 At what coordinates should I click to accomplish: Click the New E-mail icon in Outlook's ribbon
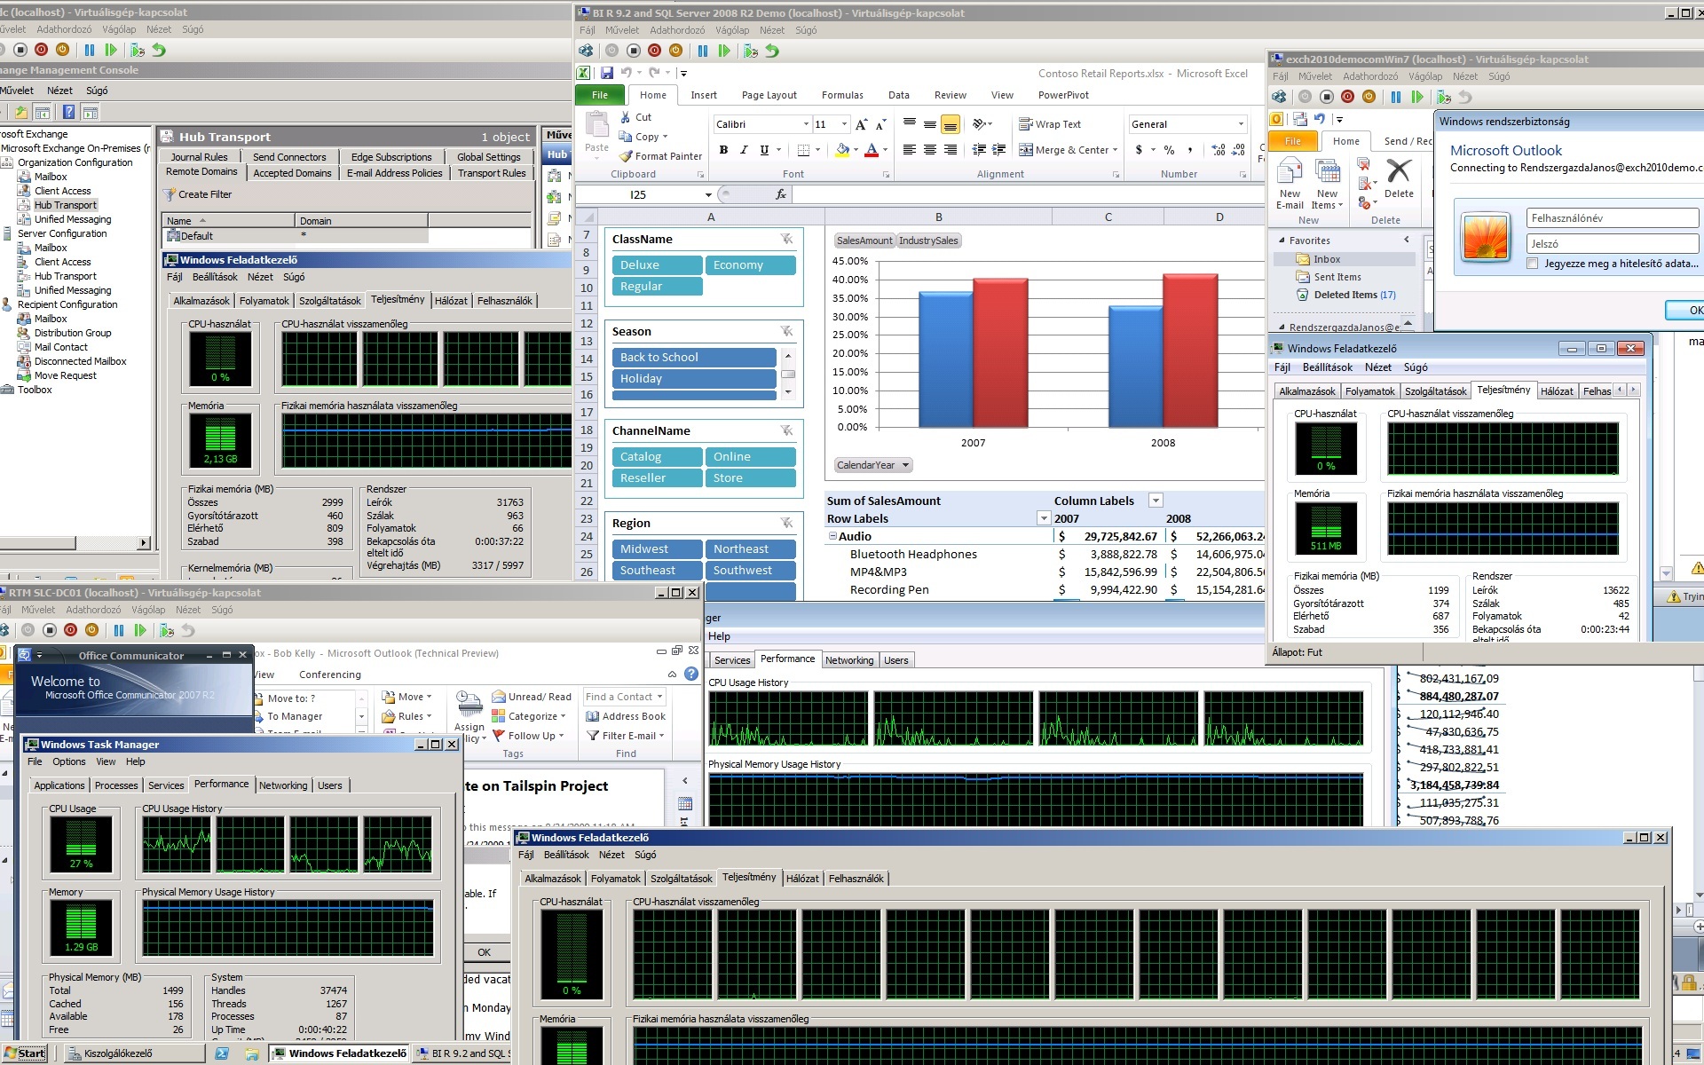click(1290, 170)
